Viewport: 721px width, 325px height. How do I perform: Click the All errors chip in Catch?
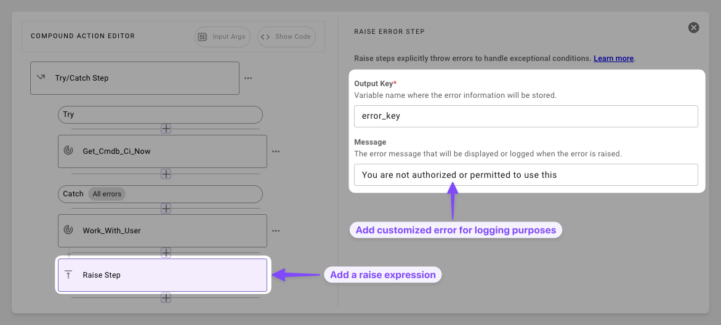coord(107,194)
